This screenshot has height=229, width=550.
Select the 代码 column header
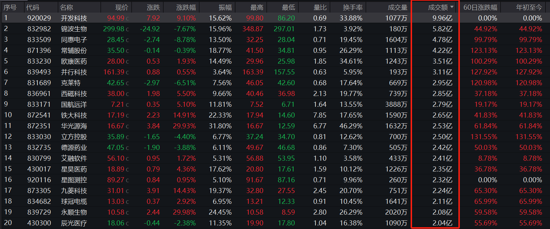pos(33,7)
